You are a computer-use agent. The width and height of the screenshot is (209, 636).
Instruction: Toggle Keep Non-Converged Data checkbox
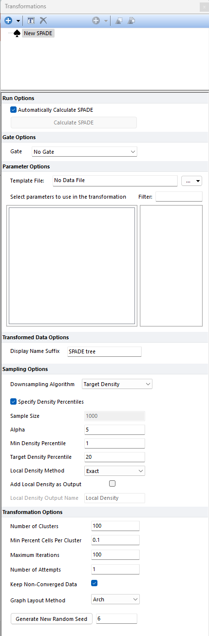[95, 583]
